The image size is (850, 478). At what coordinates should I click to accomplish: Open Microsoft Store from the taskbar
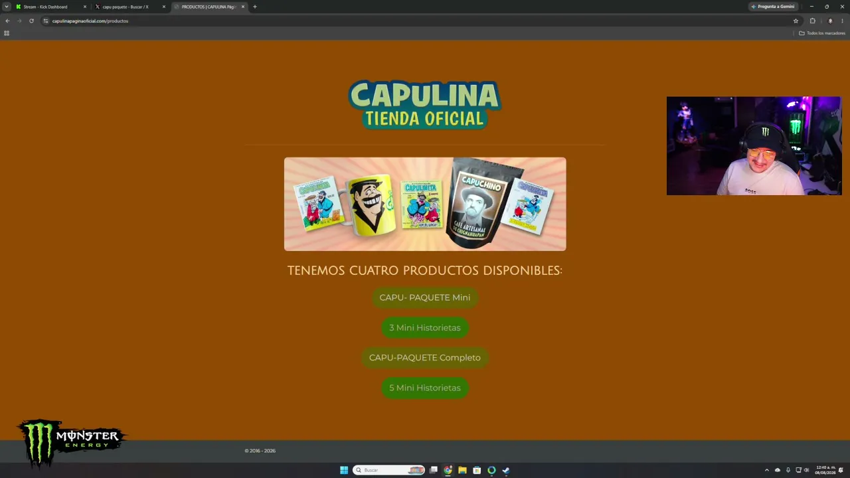click(x=477, y=470)
